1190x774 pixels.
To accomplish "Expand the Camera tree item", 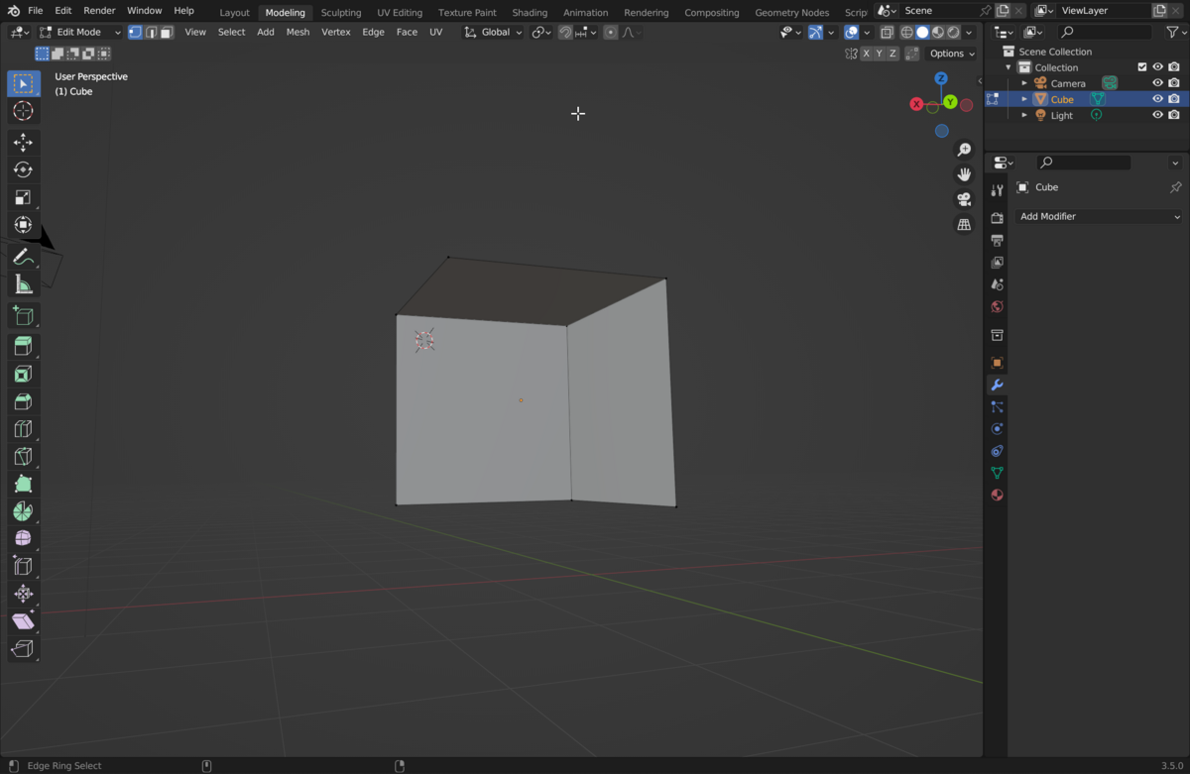I will pyautogui.click(x=1024, y=83).
